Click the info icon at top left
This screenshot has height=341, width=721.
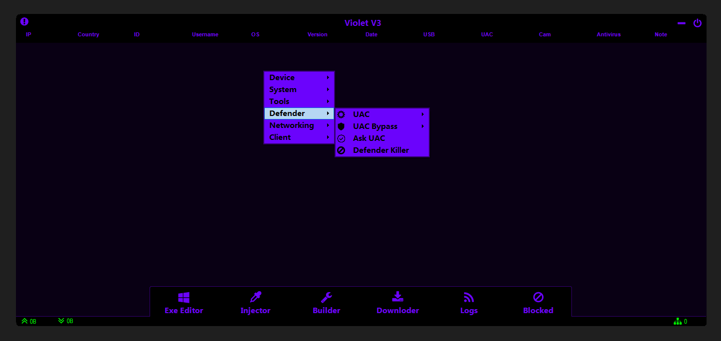click(x=24, y=21)
